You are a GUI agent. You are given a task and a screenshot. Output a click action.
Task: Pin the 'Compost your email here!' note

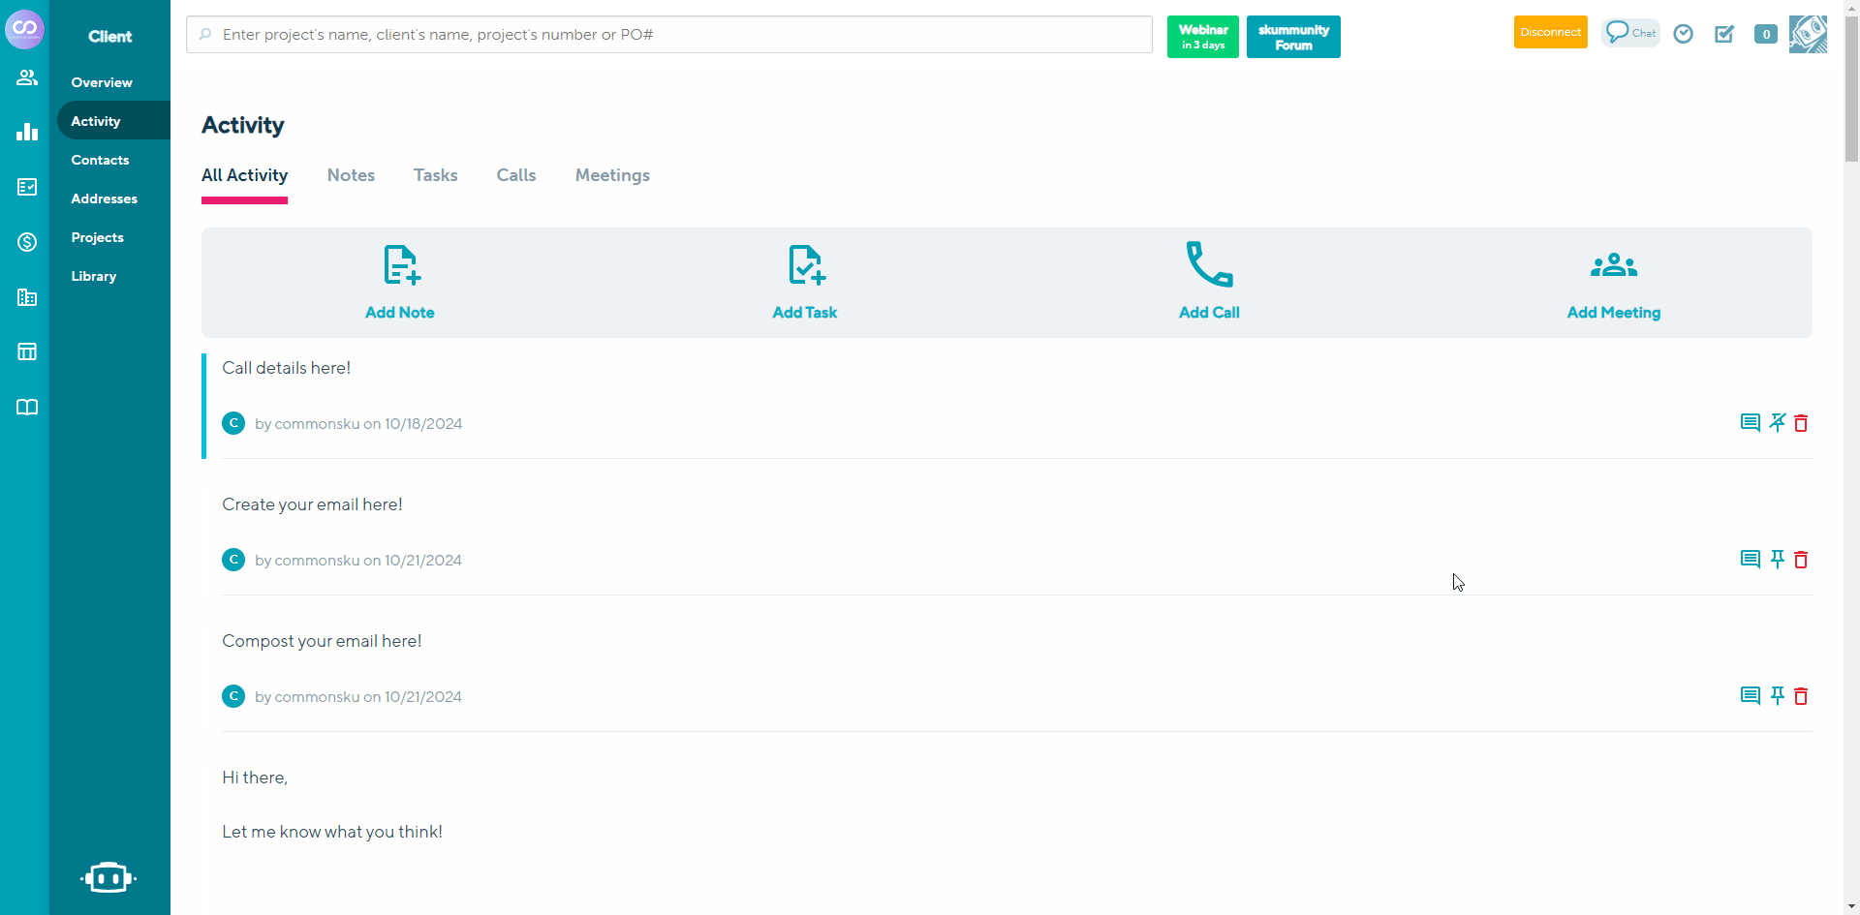pos(1777,695)
